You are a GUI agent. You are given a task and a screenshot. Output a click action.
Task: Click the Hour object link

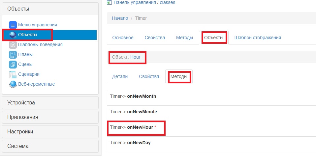(135, 57)
